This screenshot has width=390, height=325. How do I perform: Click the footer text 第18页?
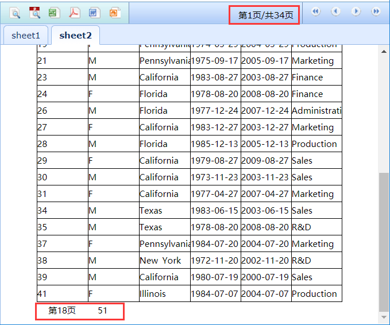(62, 310)
